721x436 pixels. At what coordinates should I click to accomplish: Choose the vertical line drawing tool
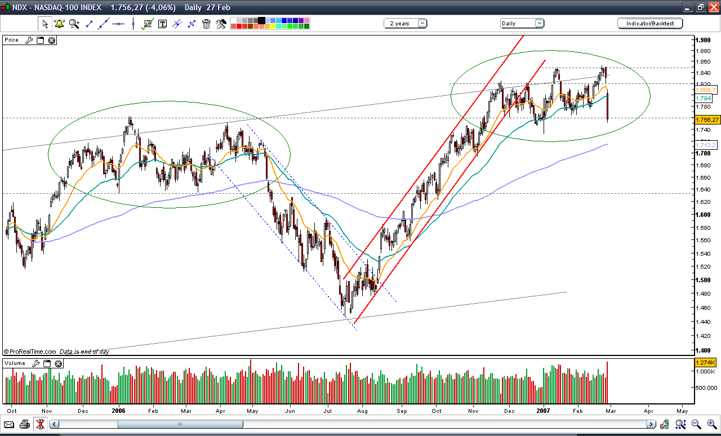133,24
